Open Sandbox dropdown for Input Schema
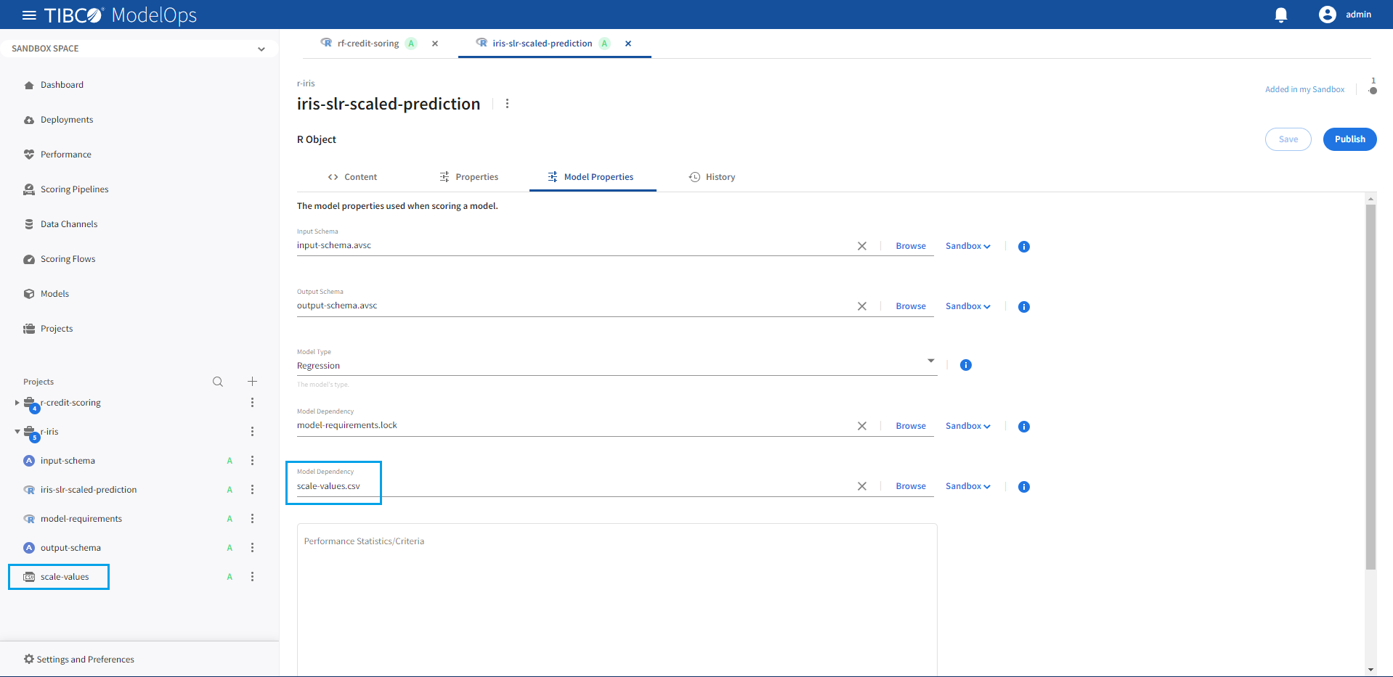The width and height of the screenshot is (1393, 677). (x=967, y=246)
